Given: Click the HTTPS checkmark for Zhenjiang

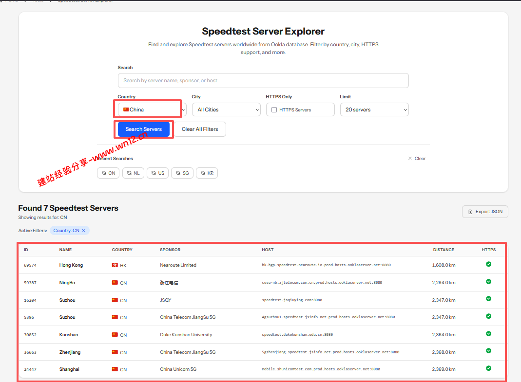Looking at the screenshot, I should [488, 351].
